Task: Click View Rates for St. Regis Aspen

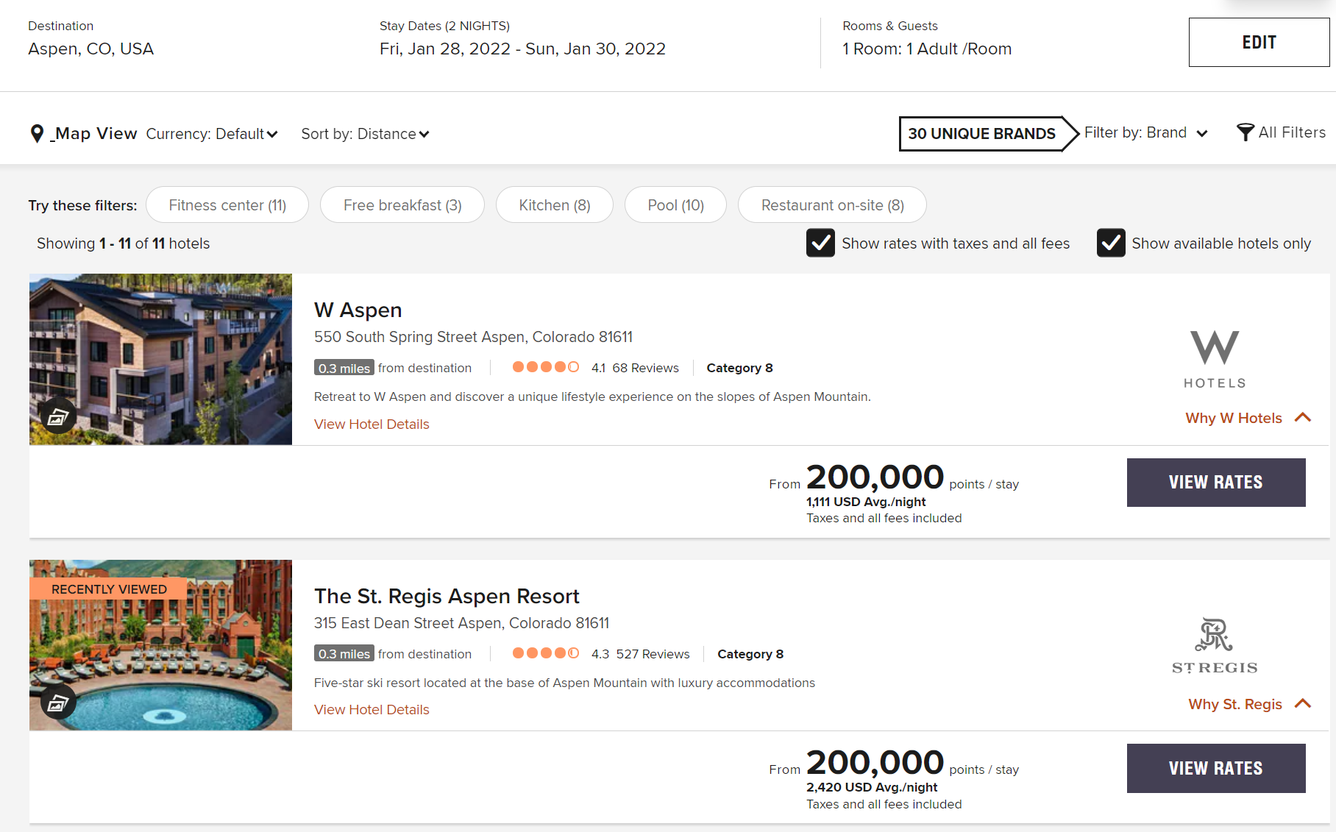Action: tap(1215, 768)
